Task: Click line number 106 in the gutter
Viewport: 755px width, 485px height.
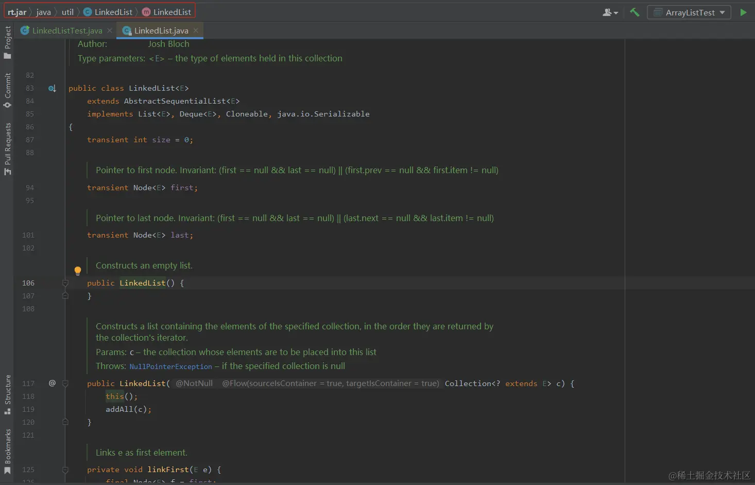Action: coord(28,283)
